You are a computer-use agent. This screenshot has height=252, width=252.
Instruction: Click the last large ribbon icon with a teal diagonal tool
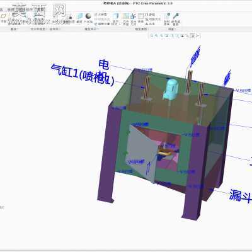(x=176, y=16)
